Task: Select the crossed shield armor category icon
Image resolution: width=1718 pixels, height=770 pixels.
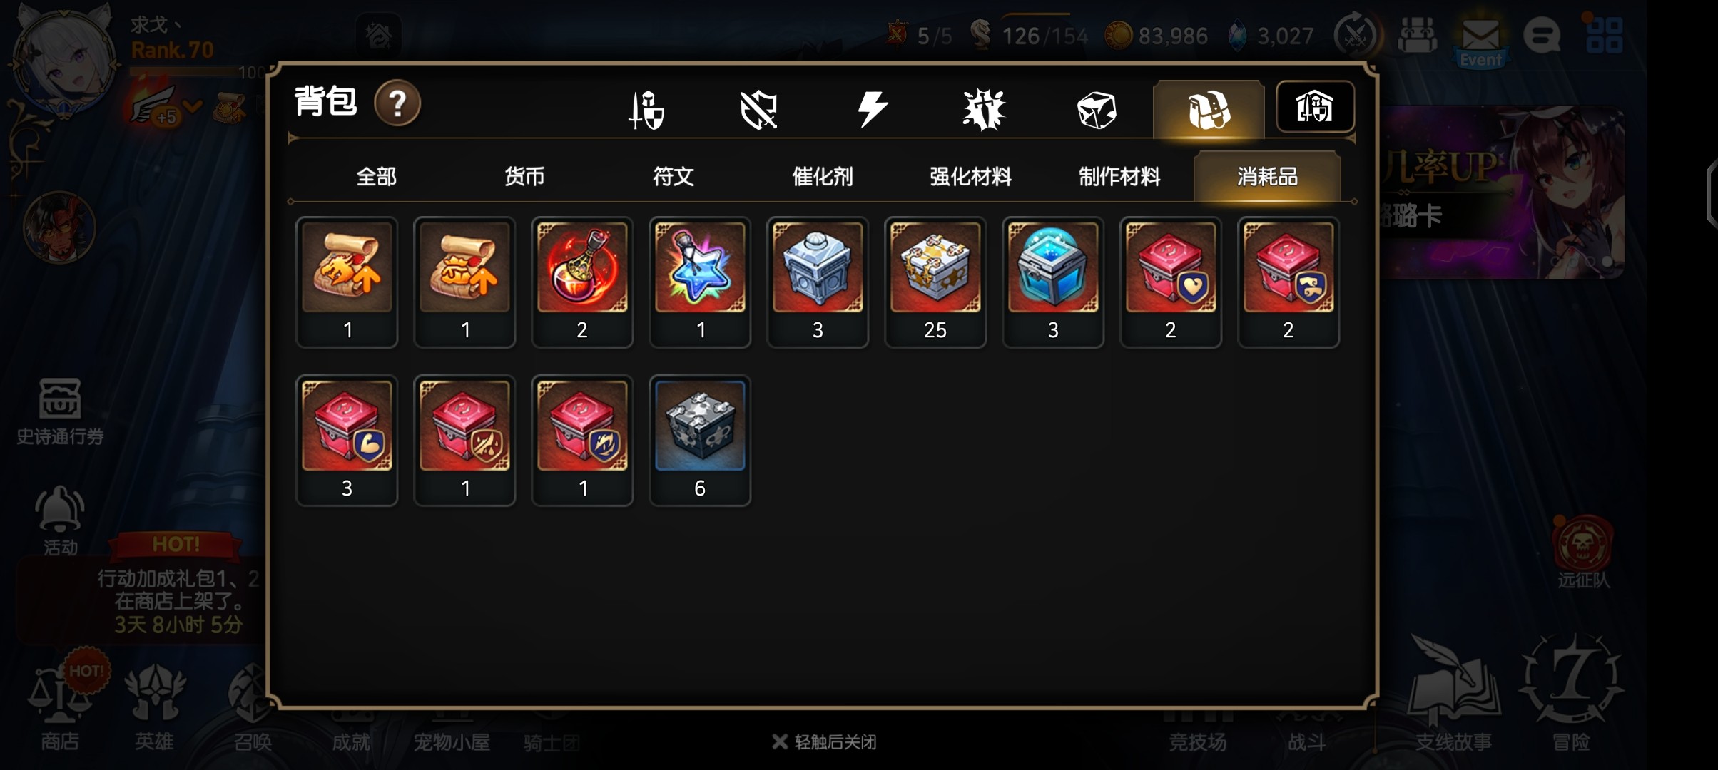Action: pyautogui.click(x=758, y=110)
